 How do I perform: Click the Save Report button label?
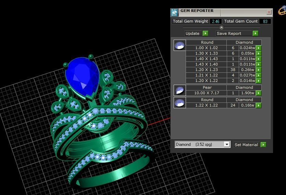(x=234, y=33)
